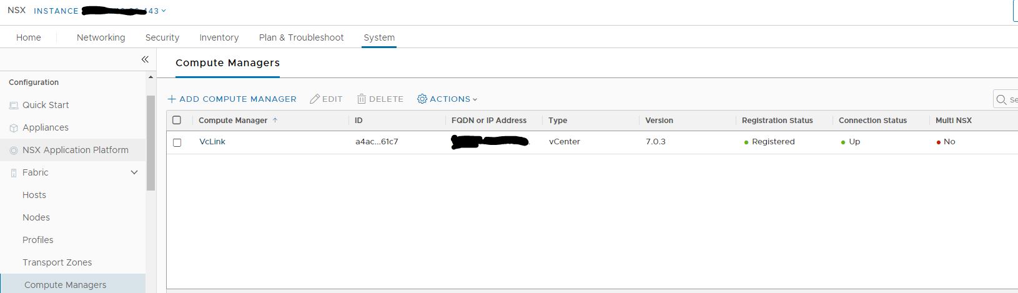This screenshot has height=293, width=1018.
Task: Open the VcLink compute manager link
Action: [212, 142]
